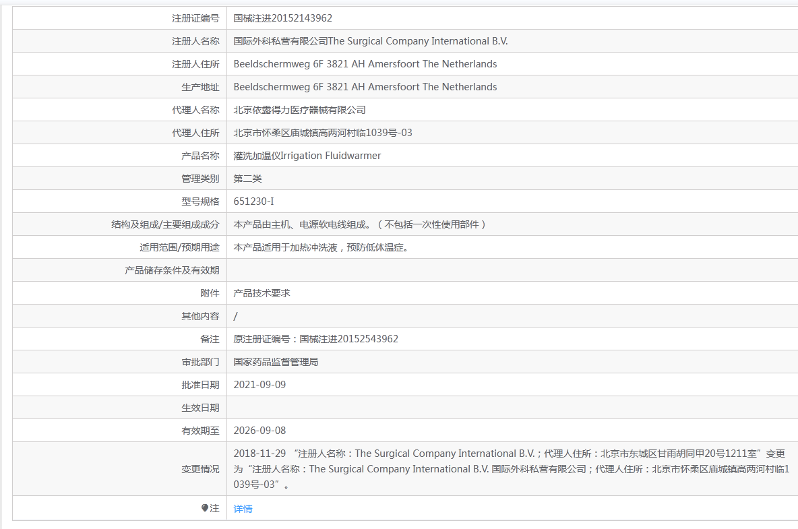The image size is (798, 529).
Task: Select the 2018-11-29 change record text
Action: tap(512, 469)
